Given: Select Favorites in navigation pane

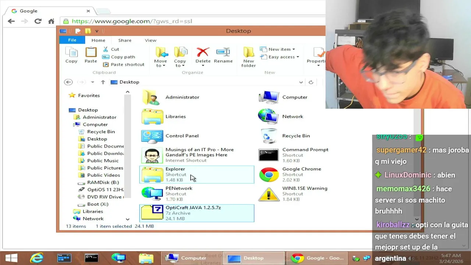Looking at the screenshot, I should (x=89, y=95).
